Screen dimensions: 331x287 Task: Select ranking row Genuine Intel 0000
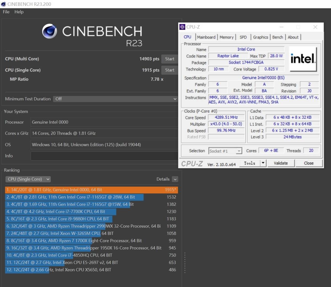tap(91, 190)
